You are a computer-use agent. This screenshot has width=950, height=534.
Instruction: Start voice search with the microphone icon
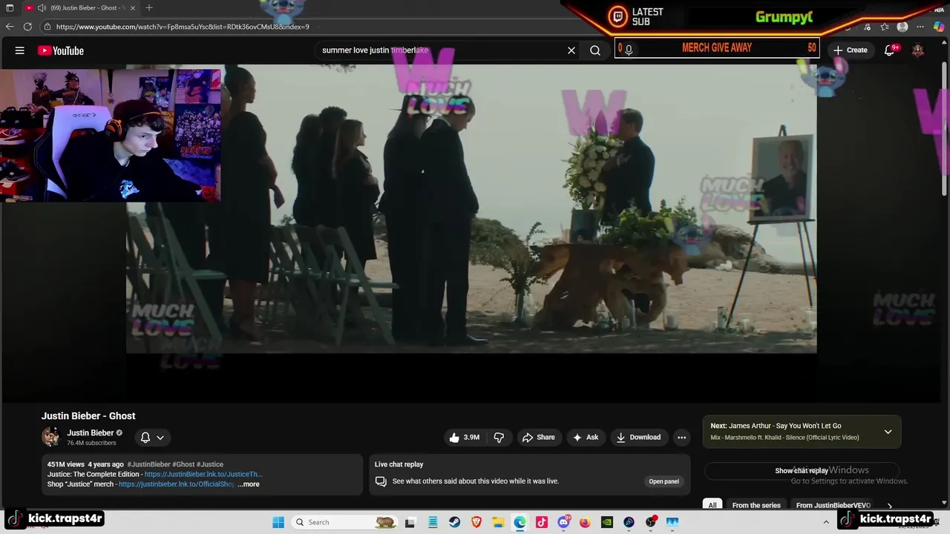(629, 50)
